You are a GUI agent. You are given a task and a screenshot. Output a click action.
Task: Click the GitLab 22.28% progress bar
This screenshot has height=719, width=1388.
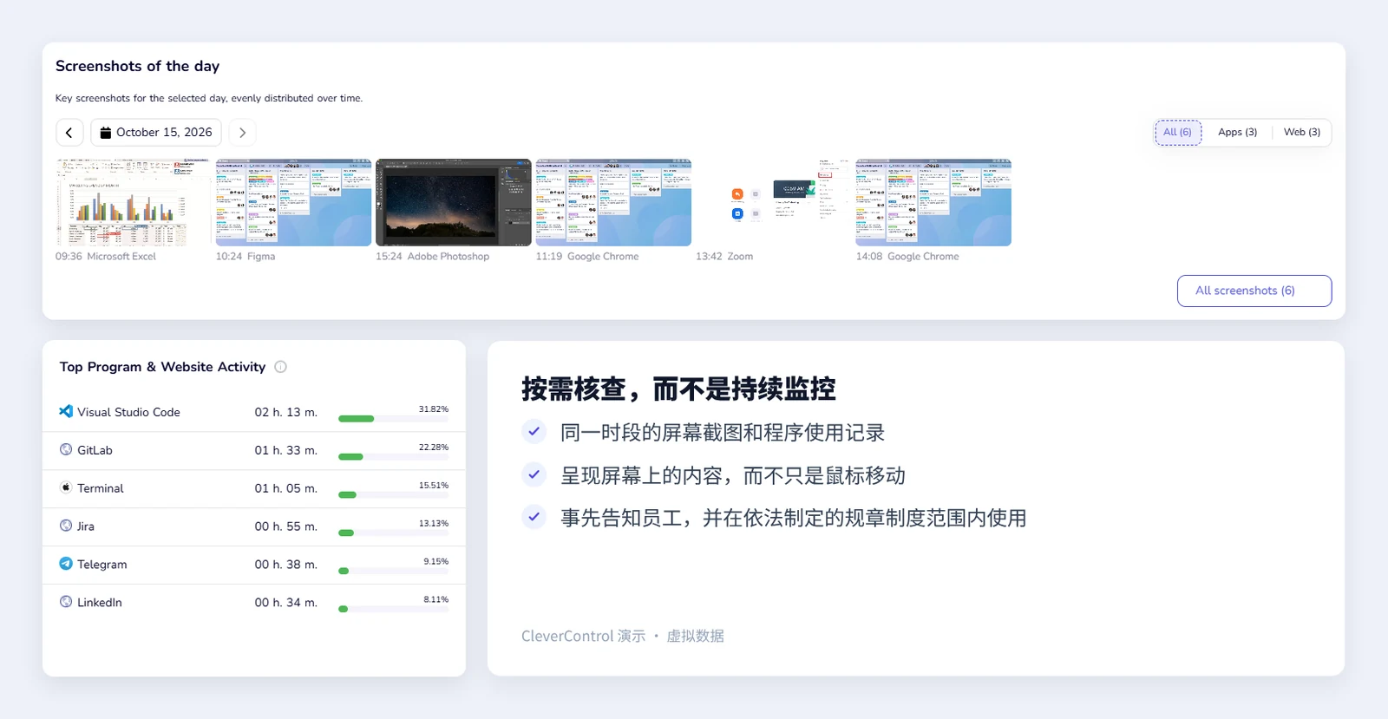tap(393, 457)
